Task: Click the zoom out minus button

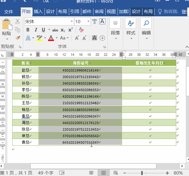Action: 125,173
